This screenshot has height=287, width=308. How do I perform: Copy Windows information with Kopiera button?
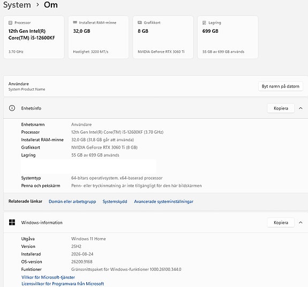pos(281,223)
